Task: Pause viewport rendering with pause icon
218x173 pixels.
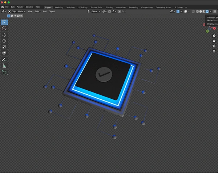Action: point(215,11)
